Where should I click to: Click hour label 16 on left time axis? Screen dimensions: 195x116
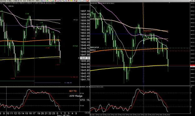[x=30, y=113]
